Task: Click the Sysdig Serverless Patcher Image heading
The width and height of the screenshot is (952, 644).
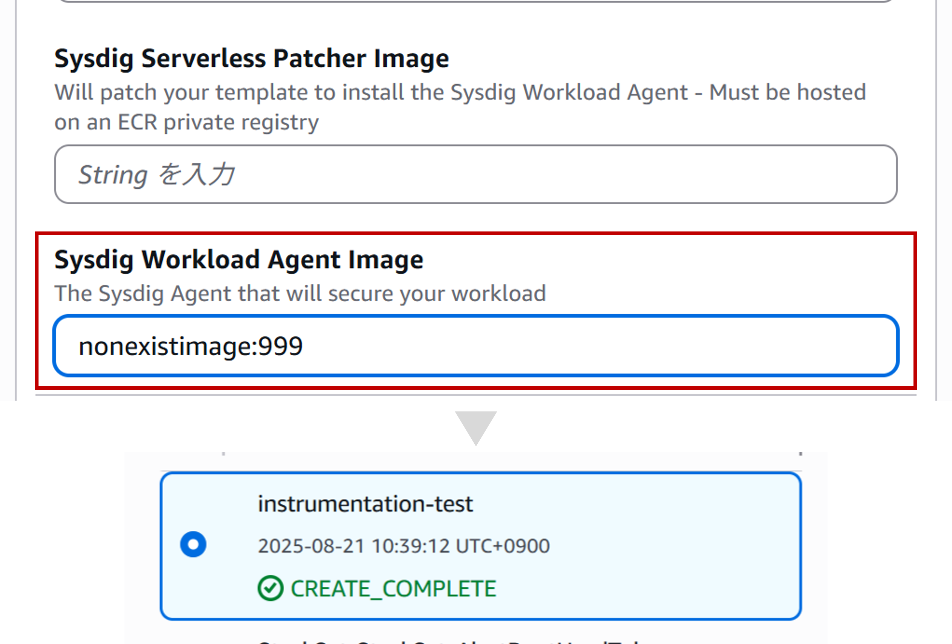Action: [252, 59]
